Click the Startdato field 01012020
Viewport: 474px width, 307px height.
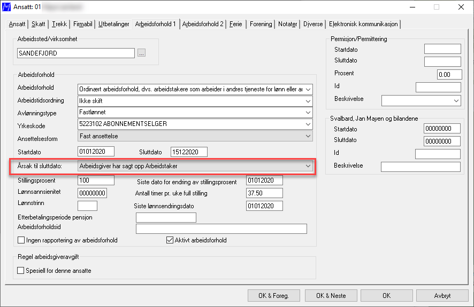(96, 152)
